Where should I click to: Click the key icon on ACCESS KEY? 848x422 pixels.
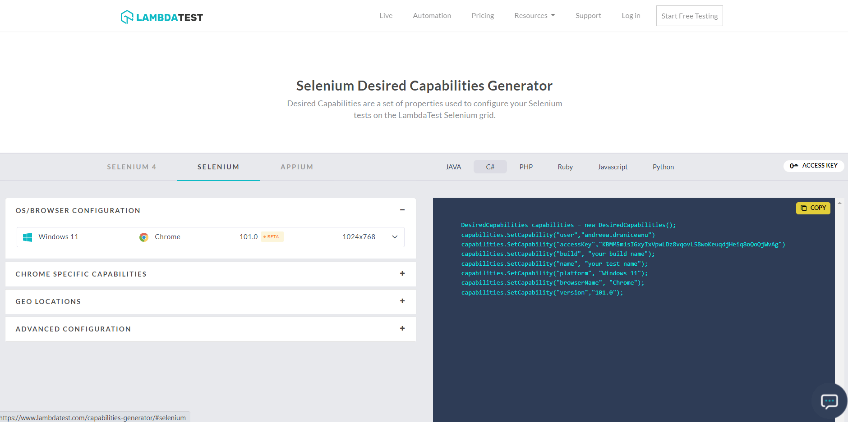(794, 166)
